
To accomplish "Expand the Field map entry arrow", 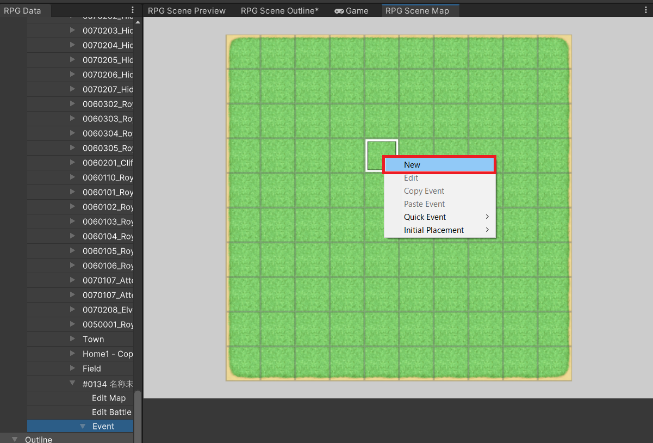I will coord(72,368).
